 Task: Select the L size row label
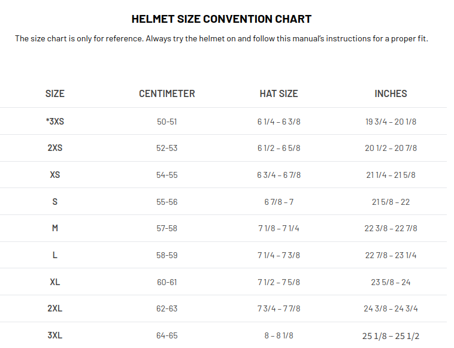click(55, 255)
